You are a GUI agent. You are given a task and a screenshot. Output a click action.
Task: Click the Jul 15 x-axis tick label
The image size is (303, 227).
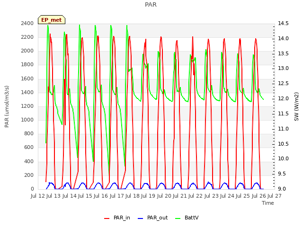coord(85,196)
